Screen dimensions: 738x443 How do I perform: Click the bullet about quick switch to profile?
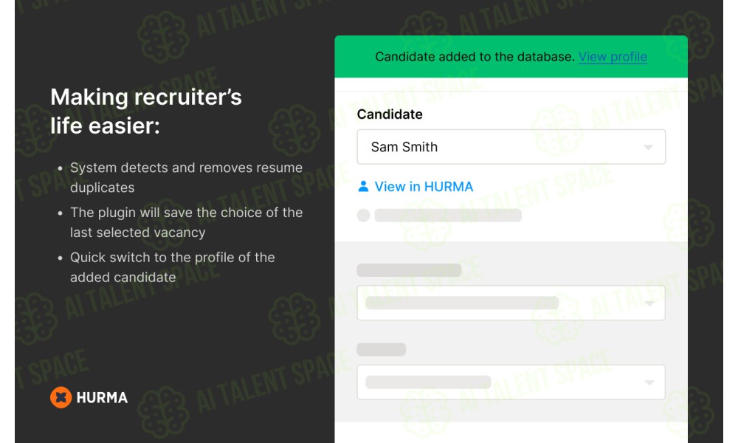[172, 267]
